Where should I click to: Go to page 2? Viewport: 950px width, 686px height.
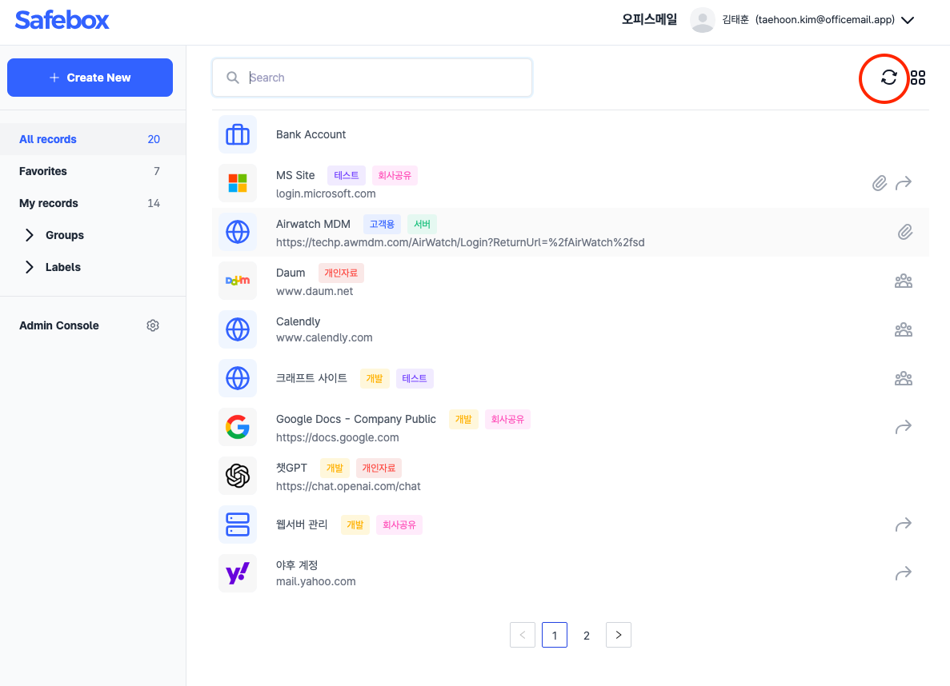pos(587,636)
